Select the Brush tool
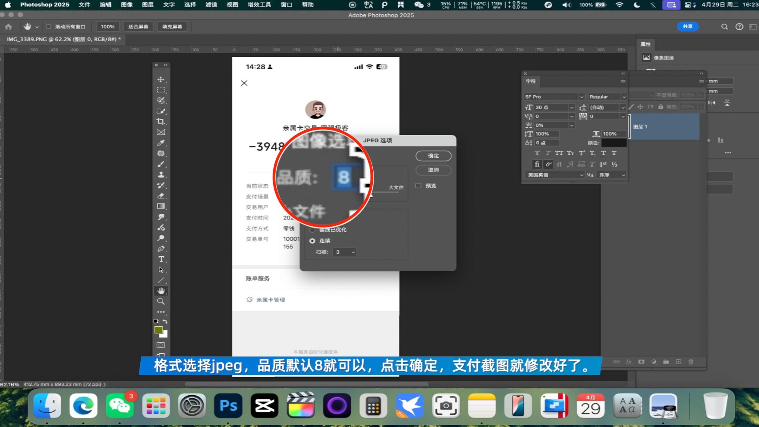 click(x=161, y=164)
